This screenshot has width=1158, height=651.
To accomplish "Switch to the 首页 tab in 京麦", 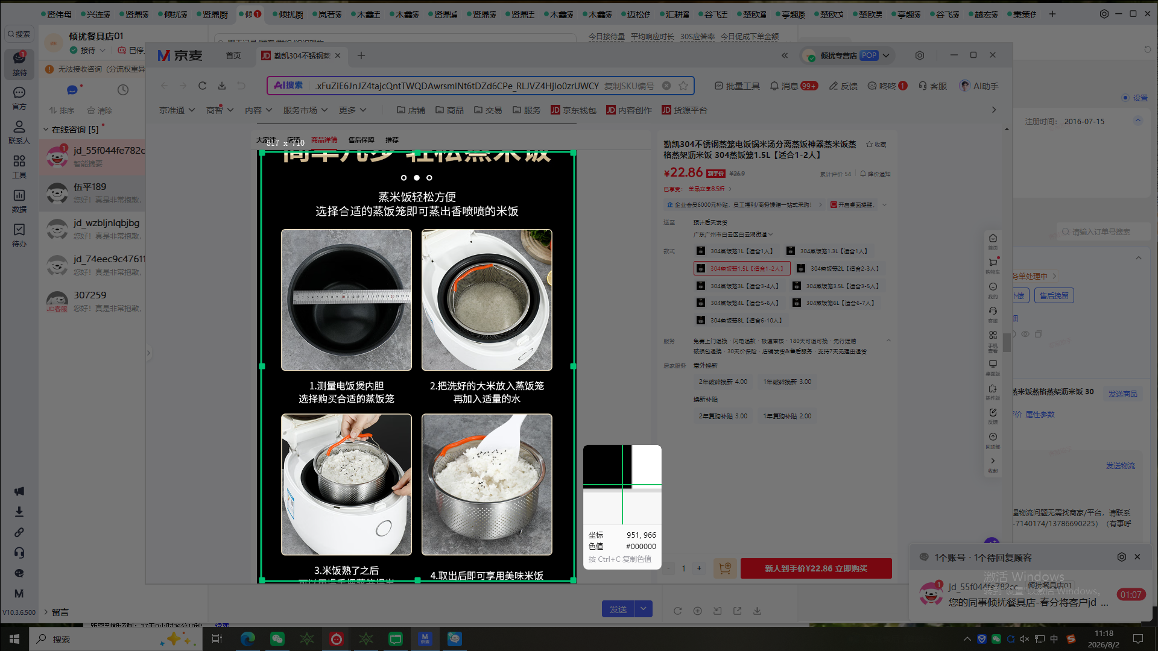I will coord(233,55).
